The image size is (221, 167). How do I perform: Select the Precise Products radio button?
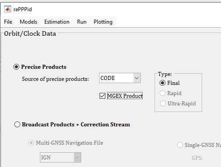click(16, 67)
